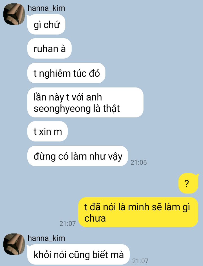203x266 pixels.
Task: Select the 'khỏi nói cũng biết mà' message
Action: coord(78,254)
